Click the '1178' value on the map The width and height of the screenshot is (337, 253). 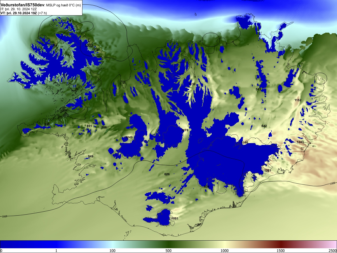185,130
